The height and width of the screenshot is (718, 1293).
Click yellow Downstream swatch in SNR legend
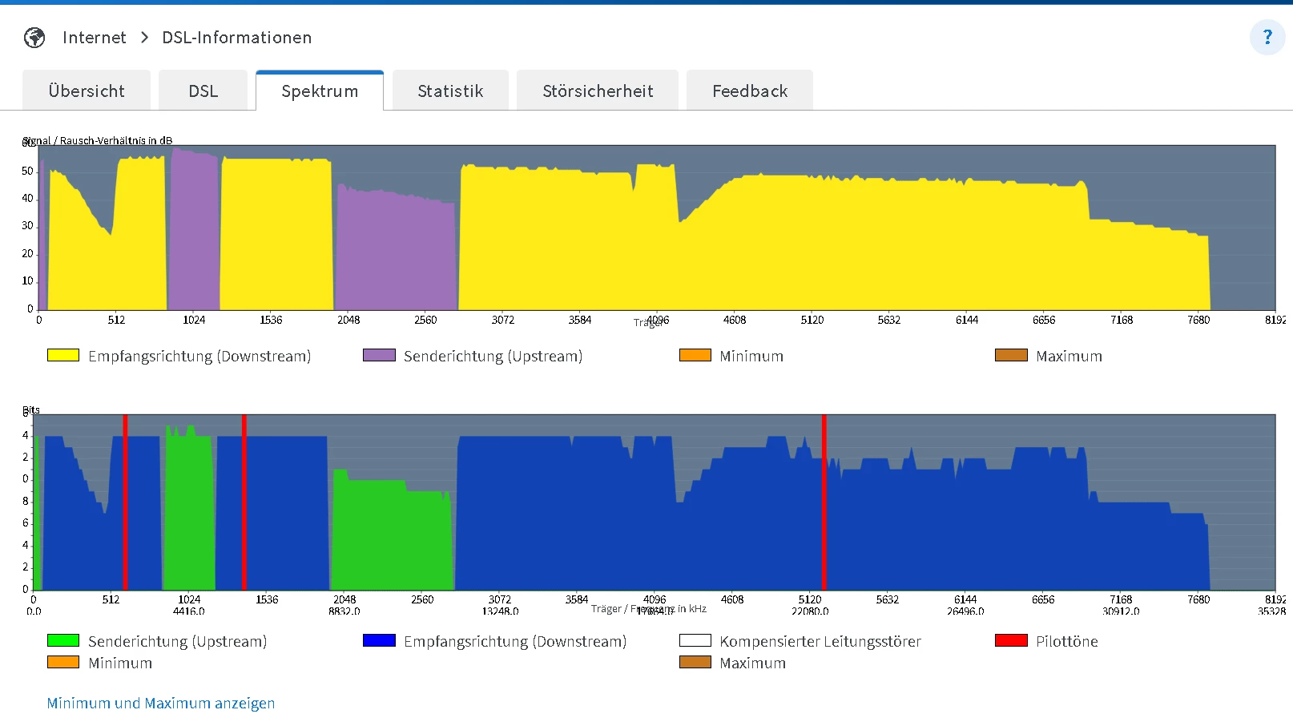[63, 356]
